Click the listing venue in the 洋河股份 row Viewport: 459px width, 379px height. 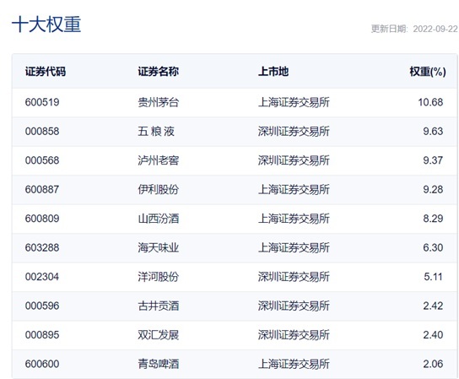pos(294,277)
